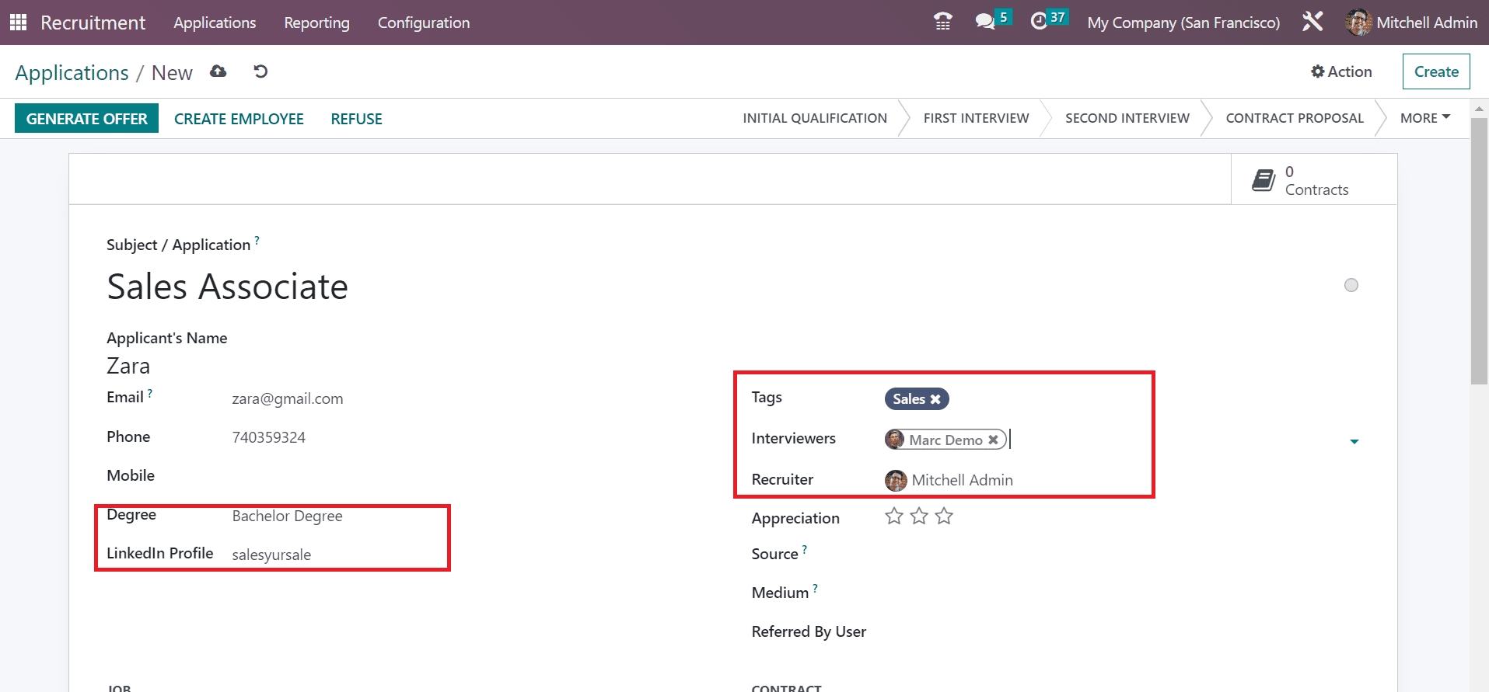1489x692 pixels.
Task: Open the activities clock icon
Action: 1039,22
